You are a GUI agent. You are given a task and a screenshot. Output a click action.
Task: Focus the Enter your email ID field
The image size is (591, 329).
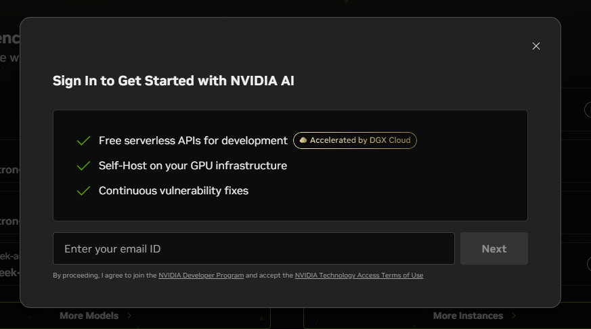tap(253, 248)
